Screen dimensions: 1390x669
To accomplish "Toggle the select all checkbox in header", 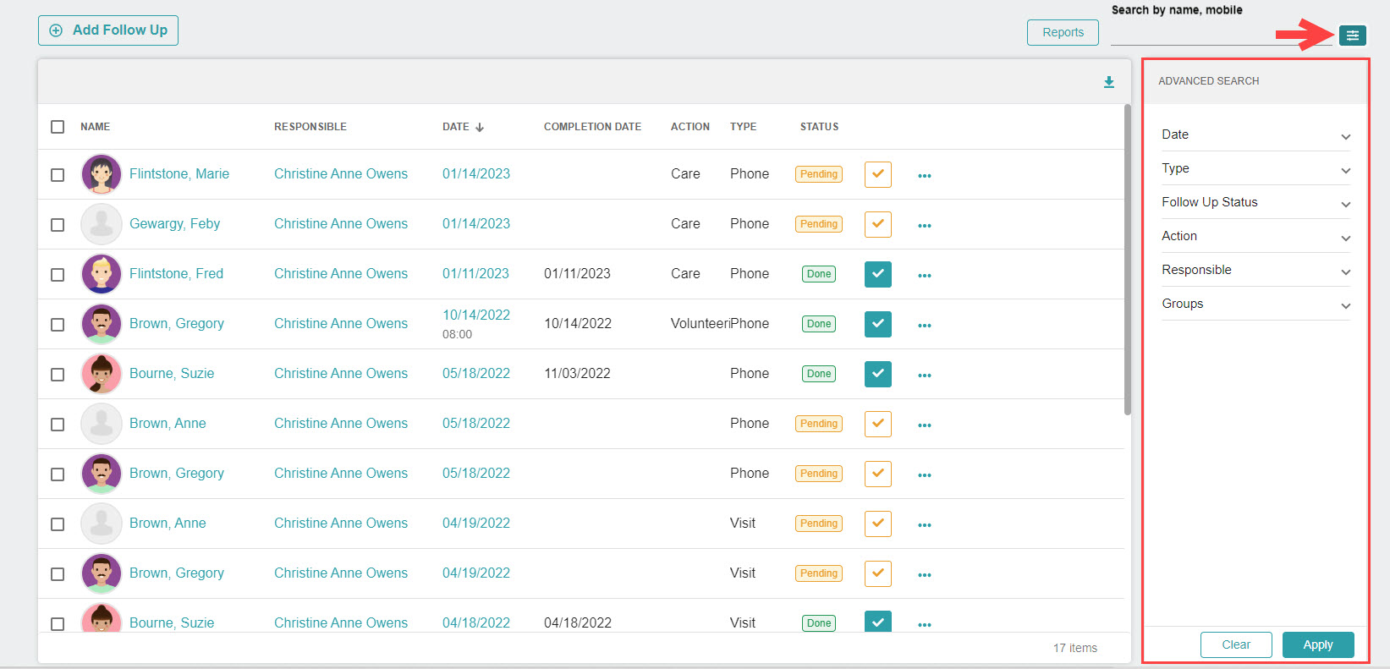I will [58, 127].
